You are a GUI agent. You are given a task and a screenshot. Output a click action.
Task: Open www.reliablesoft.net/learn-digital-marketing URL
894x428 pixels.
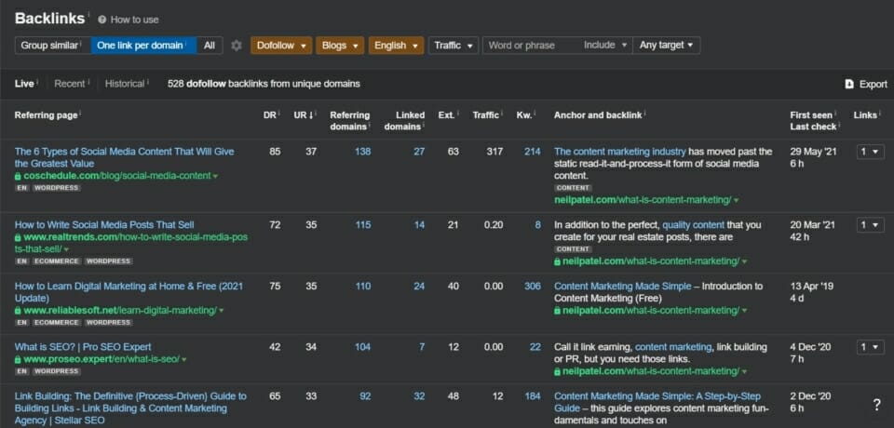point(120,311)
